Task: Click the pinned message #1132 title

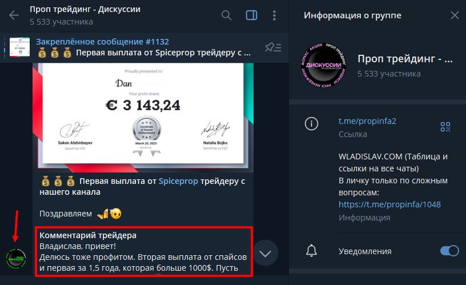Action: tap(103, 42)
